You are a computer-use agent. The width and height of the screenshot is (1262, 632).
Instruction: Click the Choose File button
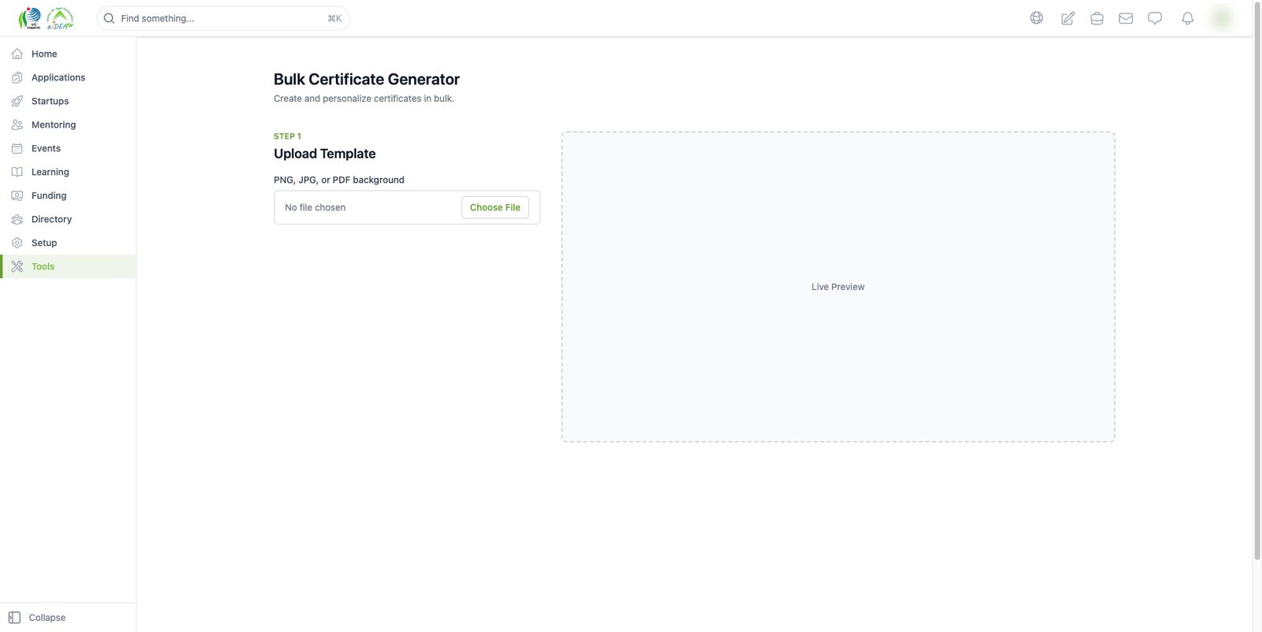(x=495, y=207)
